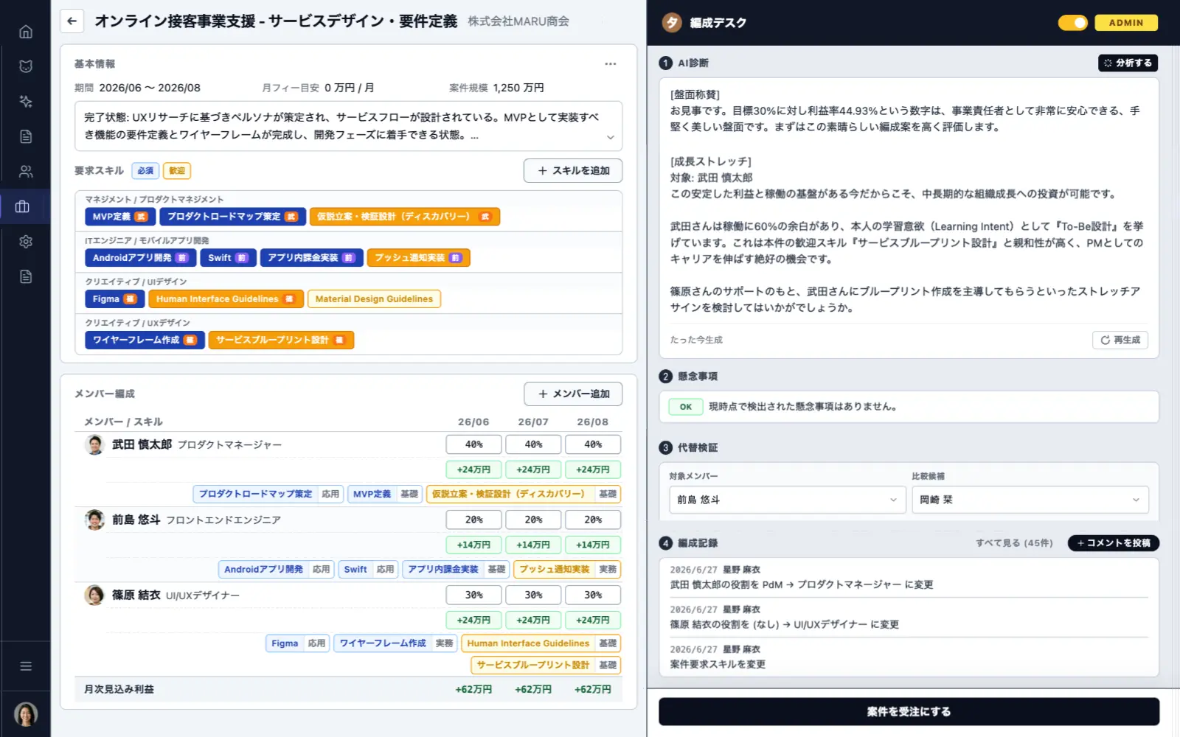The image size is (1180, 737).
Task: Open the sparkles AI icon in the sidebar
Action: pos(26,102)
